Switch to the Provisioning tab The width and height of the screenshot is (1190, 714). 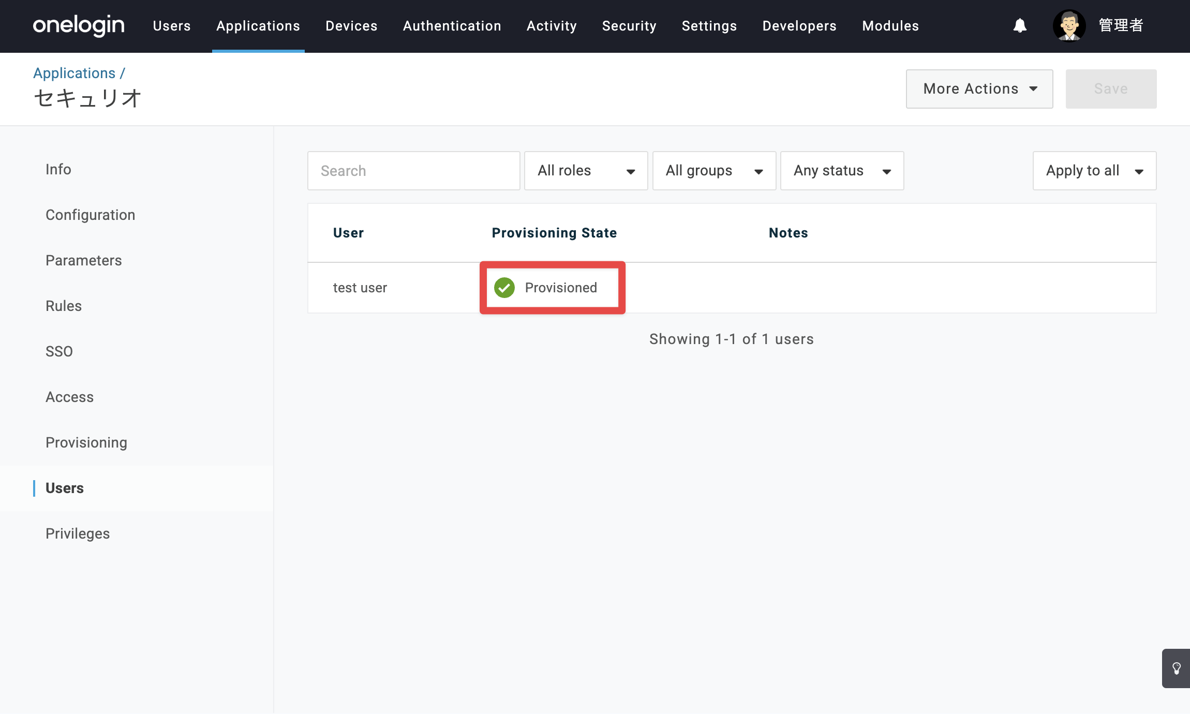coord(86,442)
